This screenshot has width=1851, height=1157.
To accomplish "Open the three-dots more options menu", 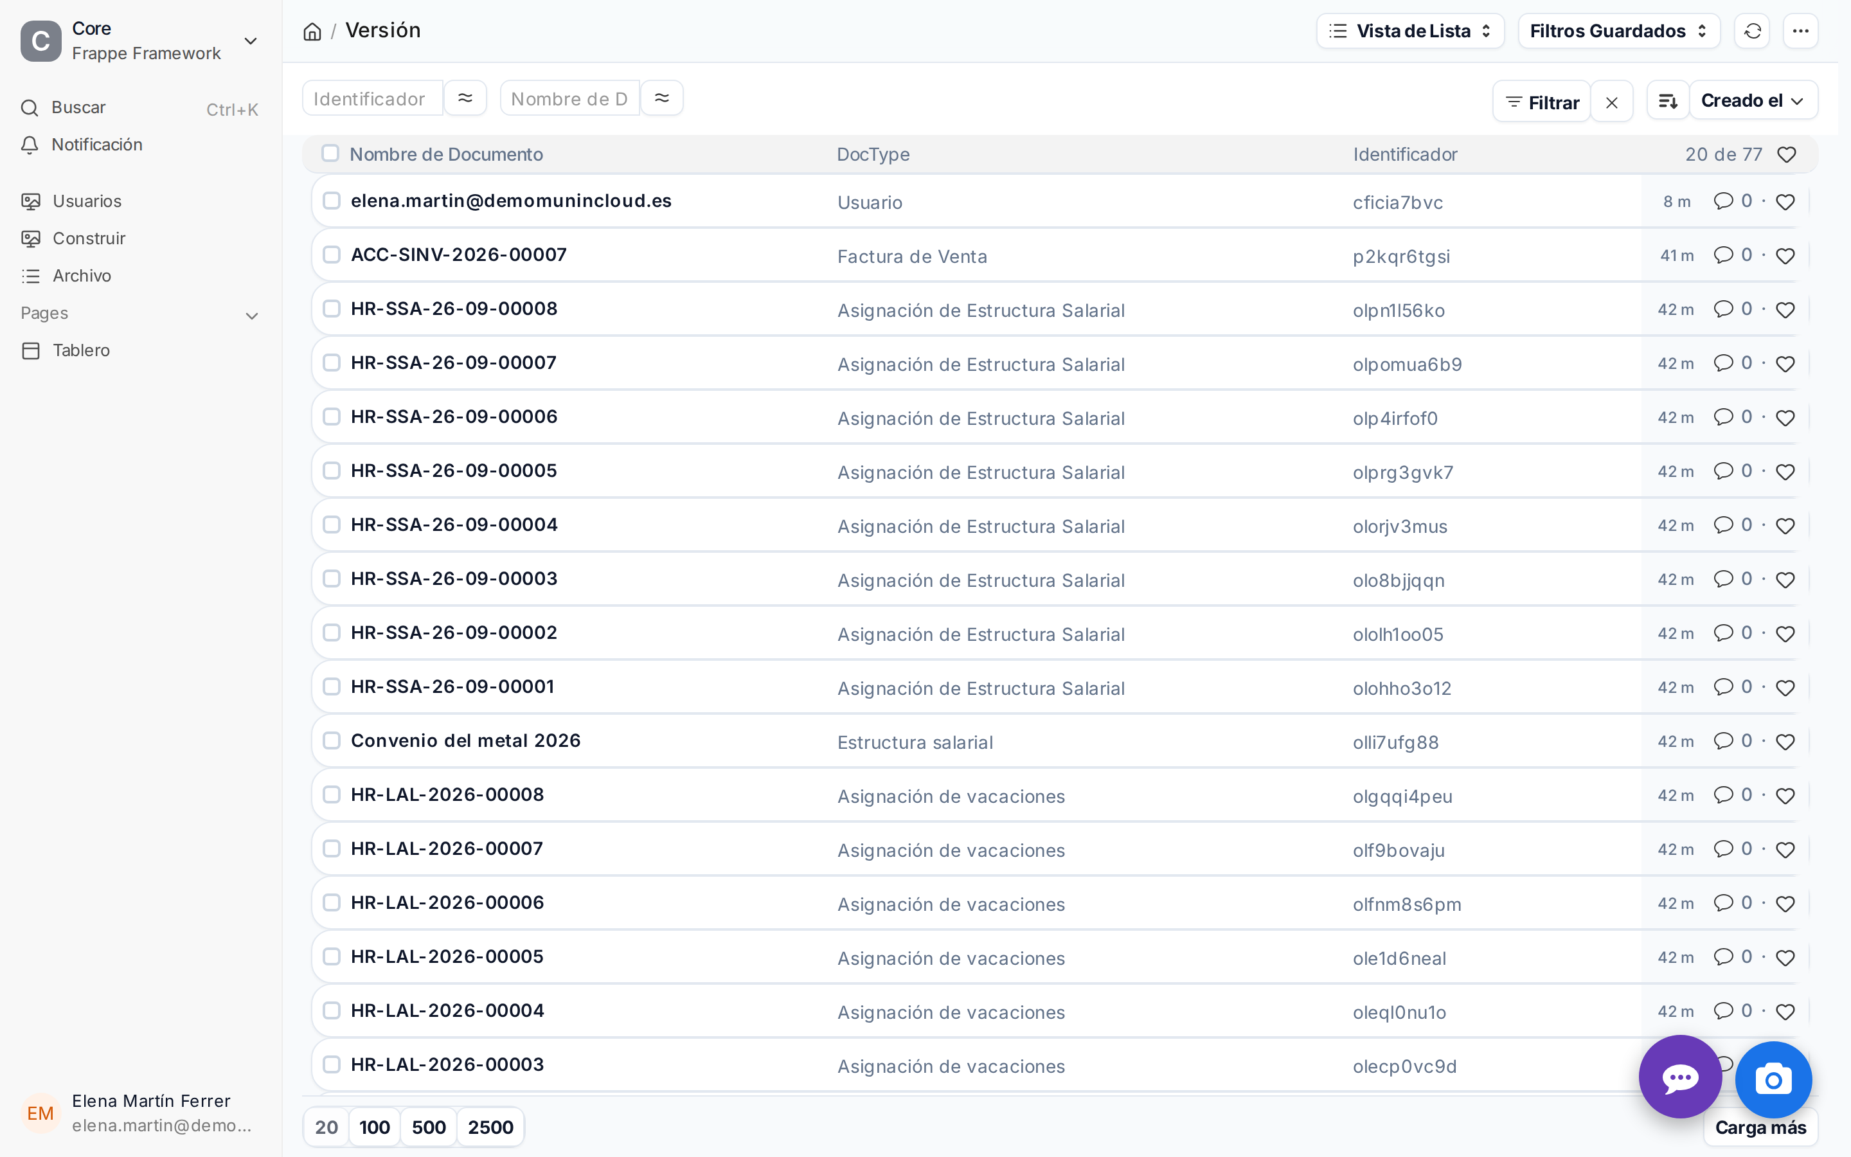I will pyautogui.click(x=1800, y=31).
